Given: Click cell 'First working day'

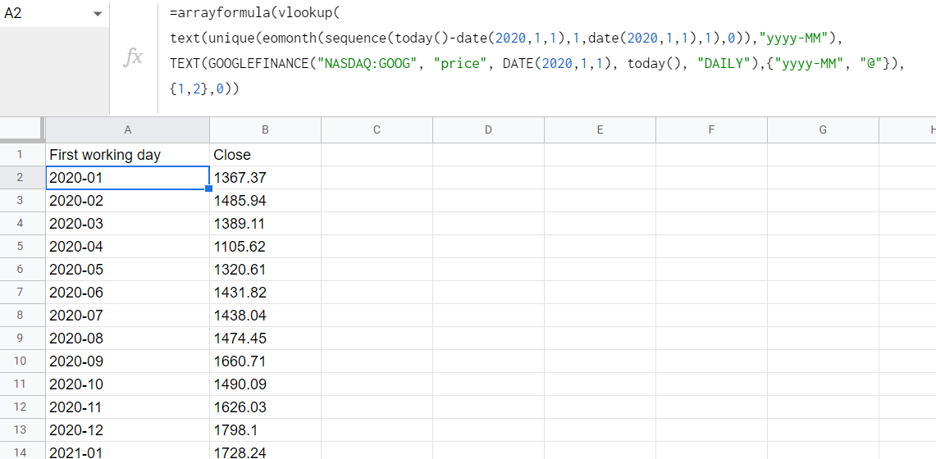Looking at the screenshot, I should coord(128,155).
